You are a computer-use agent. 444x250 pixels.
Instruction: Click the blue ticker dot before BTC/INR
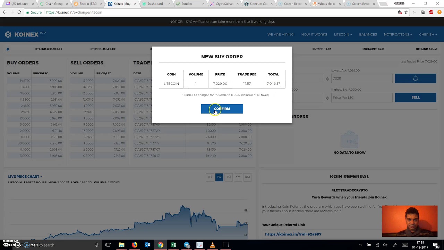pyautogui.click(x=8, y=49)
